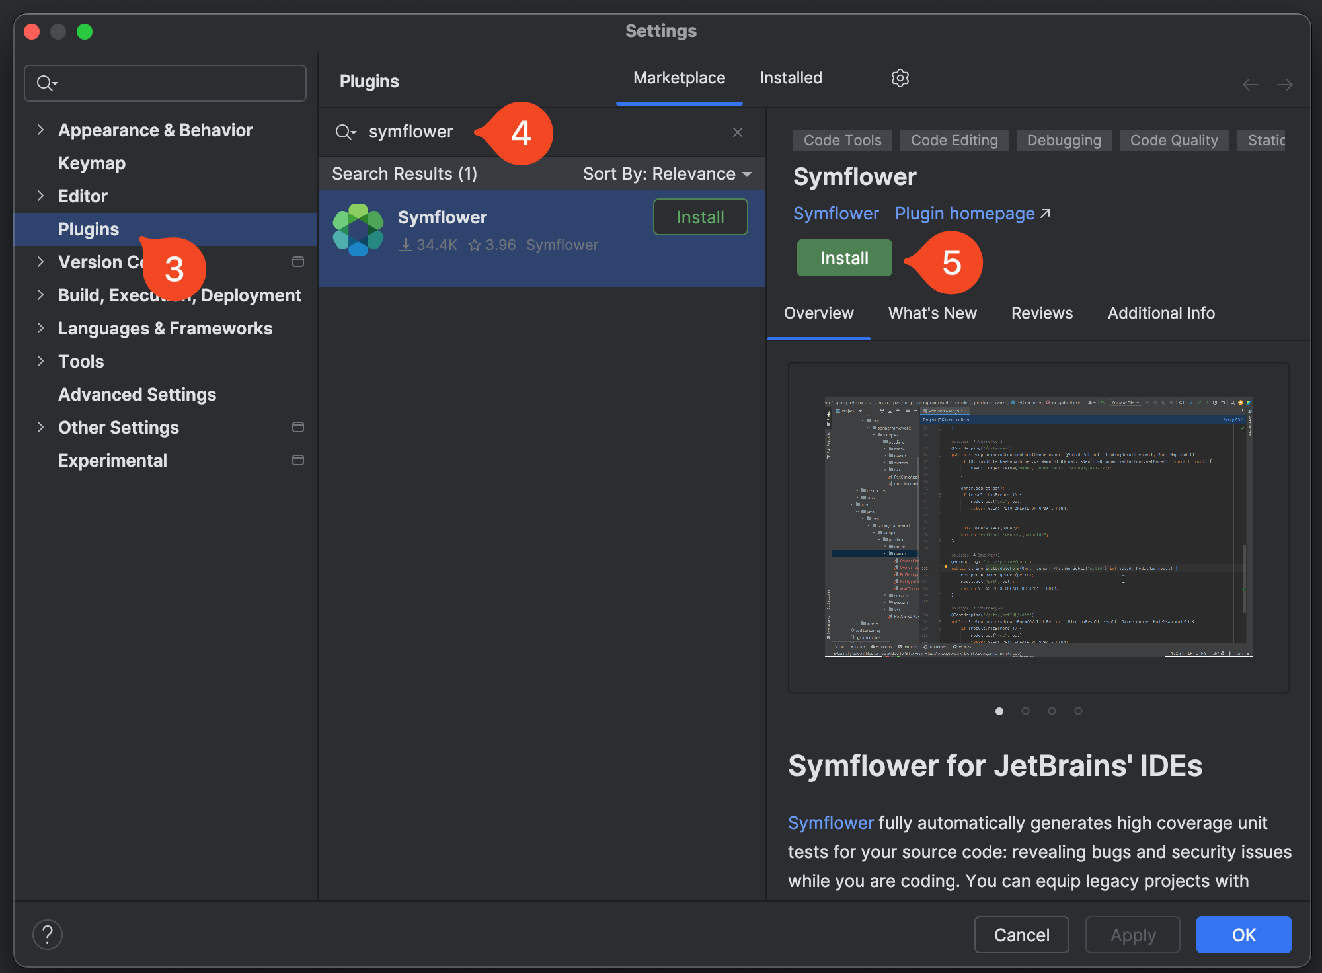
Task: Click the Cancel button
Action: (1022, 935)
